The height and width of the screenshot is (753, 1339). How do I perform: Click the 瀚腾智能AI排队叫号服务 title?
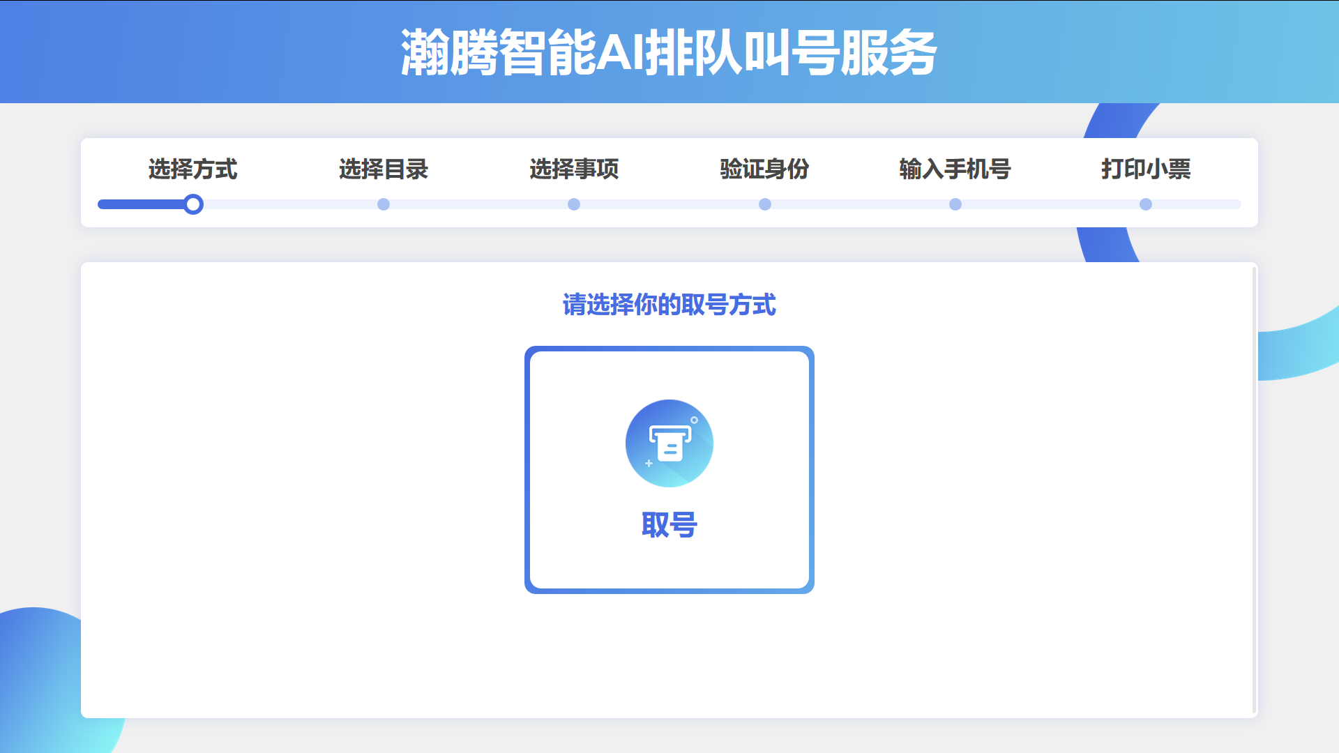tap(669, 52)
